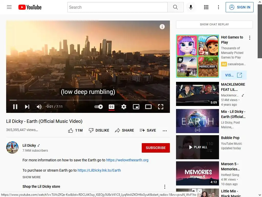
Task: Click 7.94M subscribers text
Action: 35,150
